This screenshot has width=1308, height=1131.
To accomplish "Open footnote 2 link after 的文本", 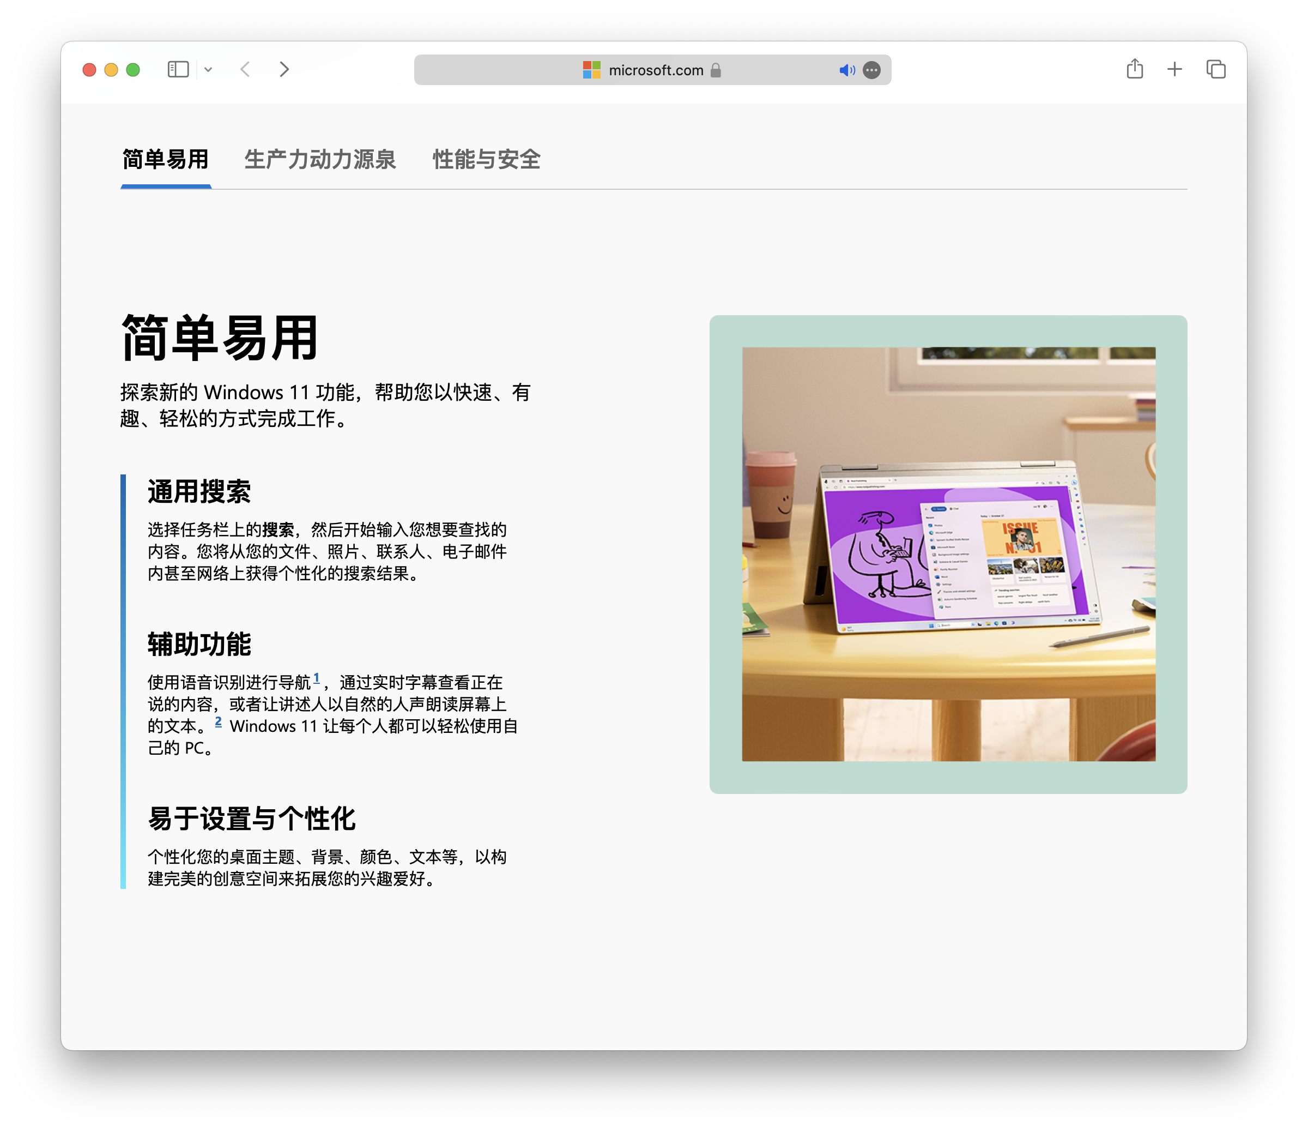I will click(218, 722).
